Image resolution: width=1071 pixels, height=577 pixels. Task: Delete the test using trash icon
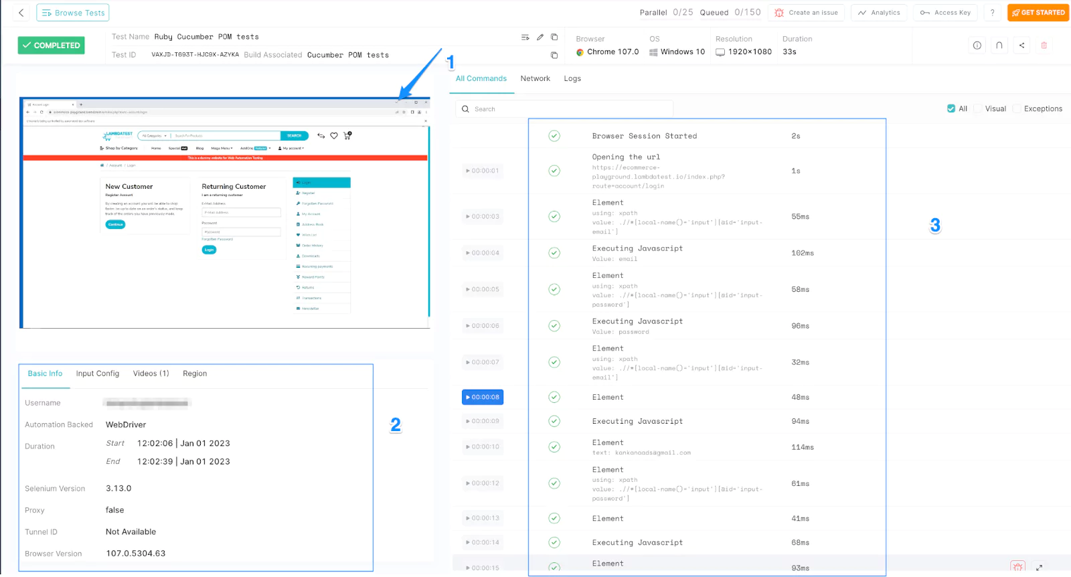pos(1044,46)
